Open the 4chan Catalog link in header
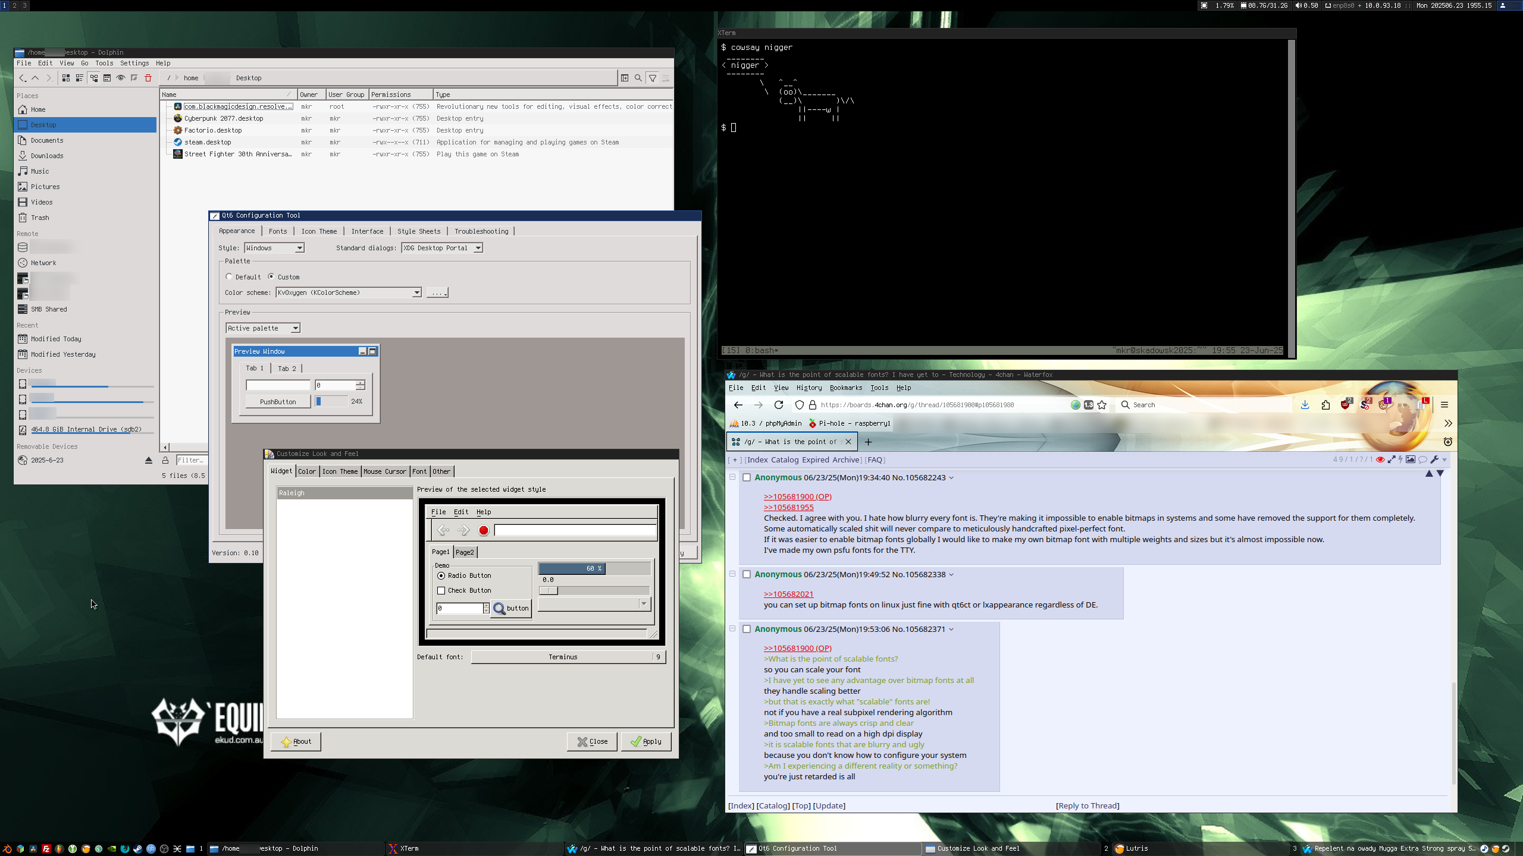This screenshot has width=1523, height=856. tap(785, 460)
